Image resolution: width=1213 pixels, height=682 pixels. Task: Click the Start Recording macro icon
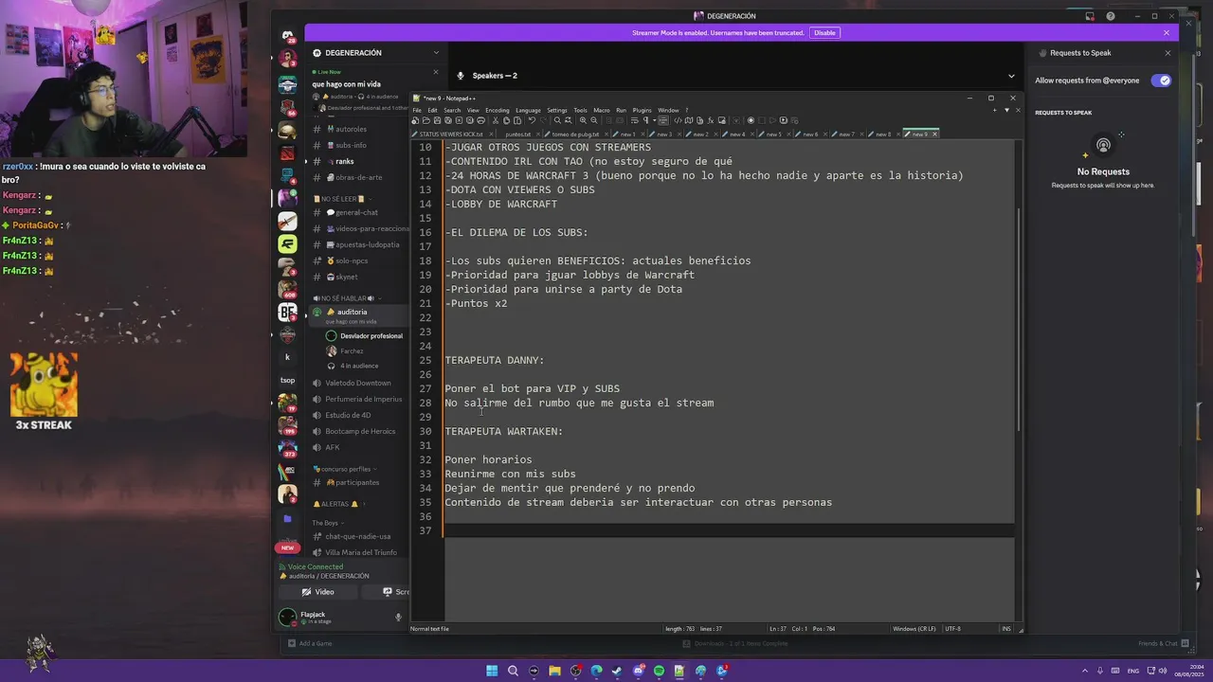point(751,120)
